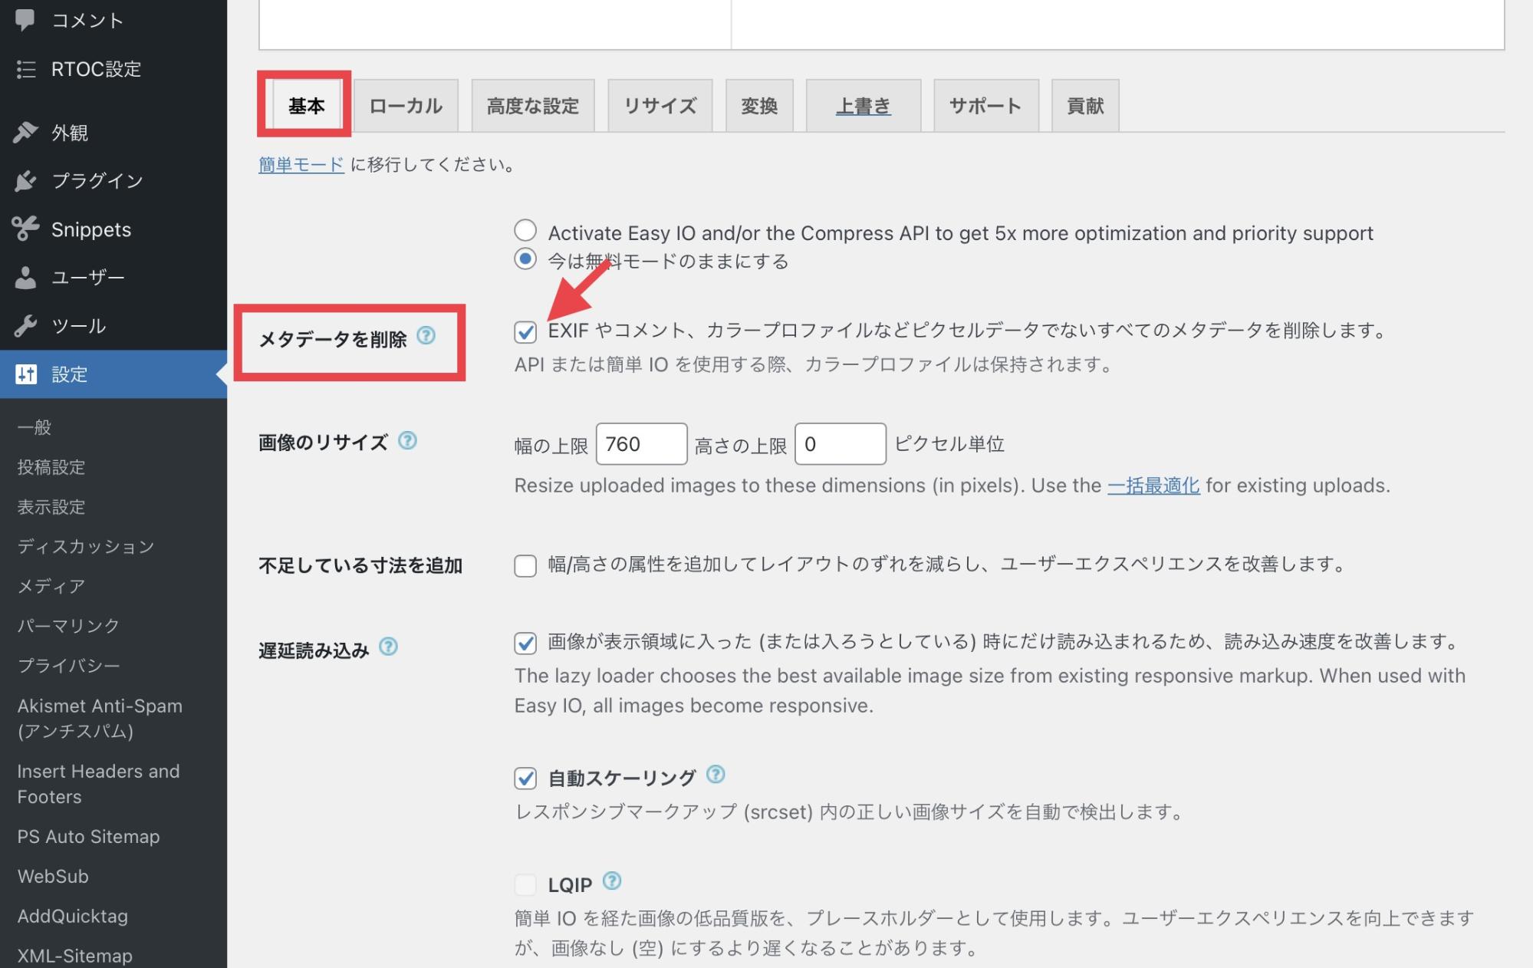Switch to the 貢献 tab
1533x968 pixels.
[x=1085, y=105]
